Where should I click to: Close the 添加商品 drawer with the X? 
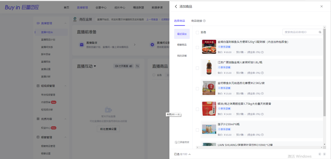click(x=321, y=6)
